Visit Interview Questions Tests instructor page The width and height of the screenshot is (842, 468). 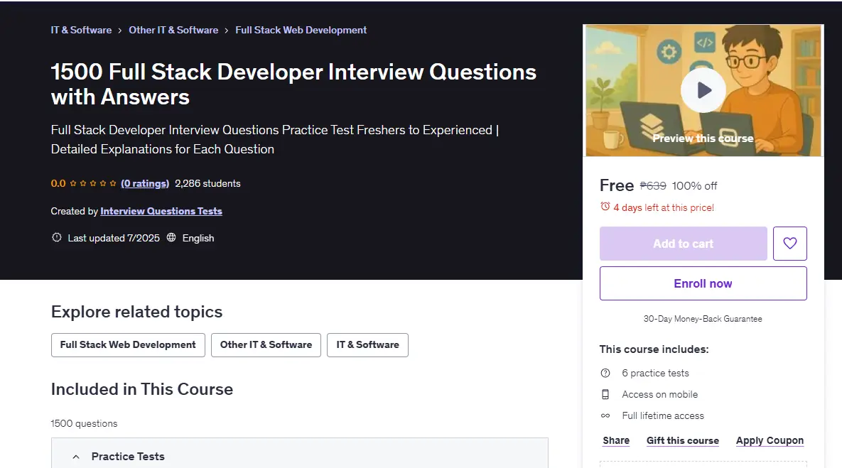[x=161, y=211]
